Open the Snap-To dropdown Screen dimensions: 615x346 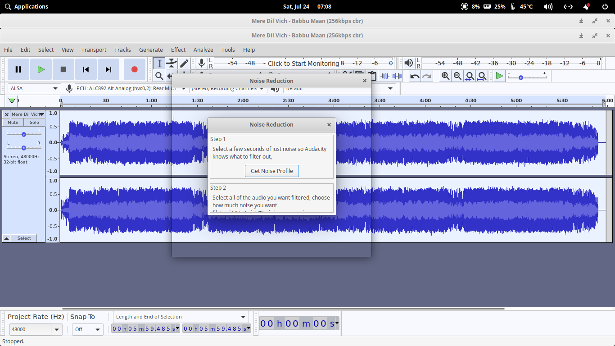click(x=87, y=329)
